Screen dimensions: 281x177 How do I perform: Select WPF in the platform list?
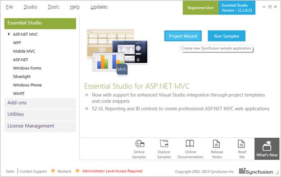coord(17,43)
